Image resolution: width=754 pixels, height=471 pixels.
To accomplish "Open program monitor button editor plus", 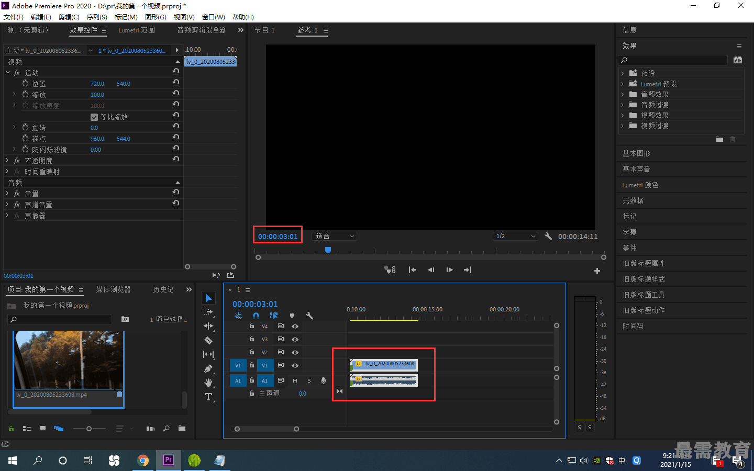I will point(597,271).
